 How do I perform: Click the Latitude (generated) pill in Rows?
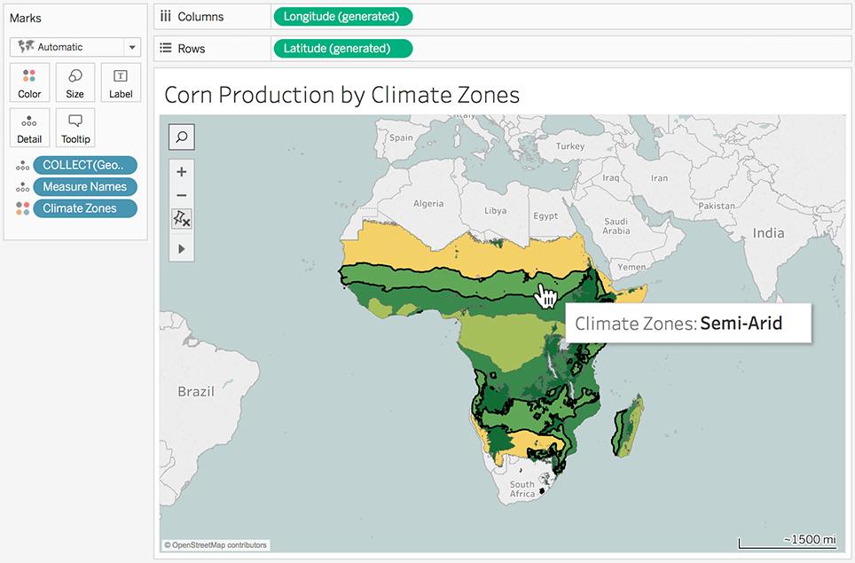point(343,48)
